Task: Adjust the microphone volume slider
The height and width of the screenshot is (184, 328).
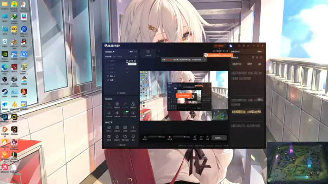Action: coord(154,137)
